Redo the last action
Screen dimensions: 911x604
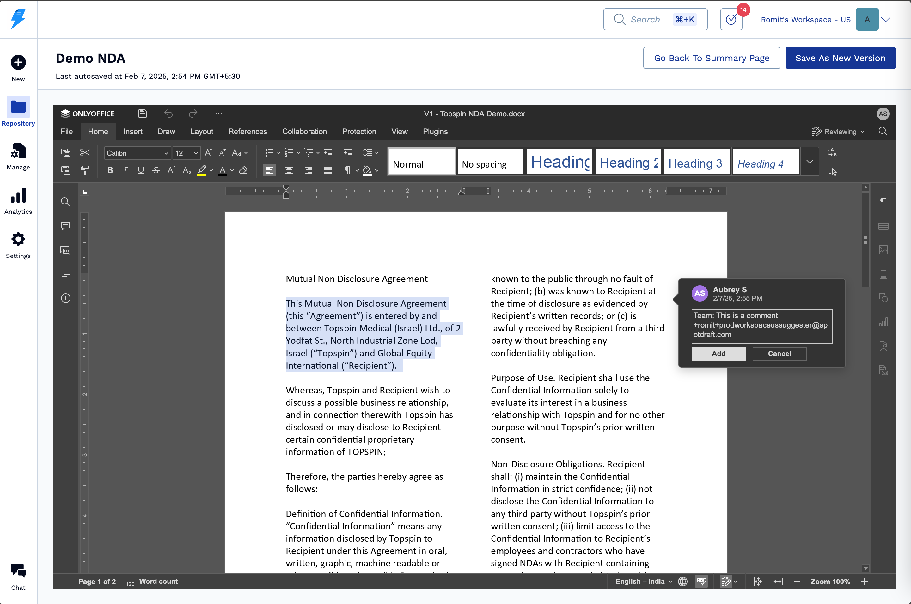tap(193, 114)
